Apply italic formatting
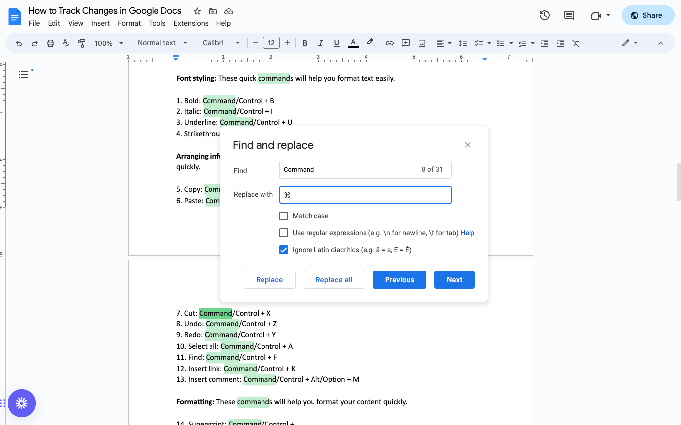This screenshot has width=681, height=425. (x=321, y=43)
